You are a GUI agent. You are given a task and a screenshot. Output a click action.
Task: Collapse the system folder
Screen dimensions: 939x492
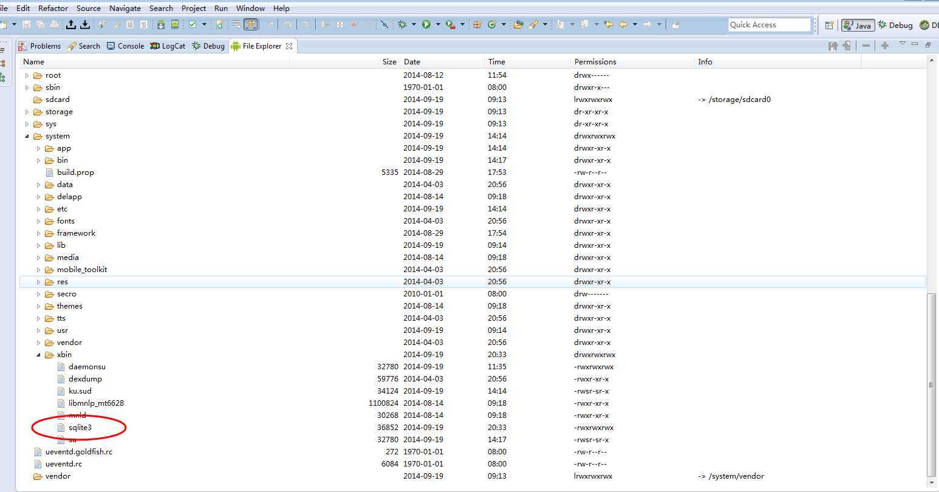coord(27,136)
